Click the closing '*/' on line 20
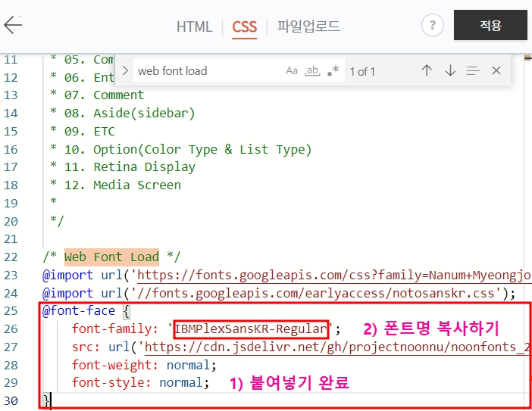Screen dimensions: 532x411 [57, 221]
